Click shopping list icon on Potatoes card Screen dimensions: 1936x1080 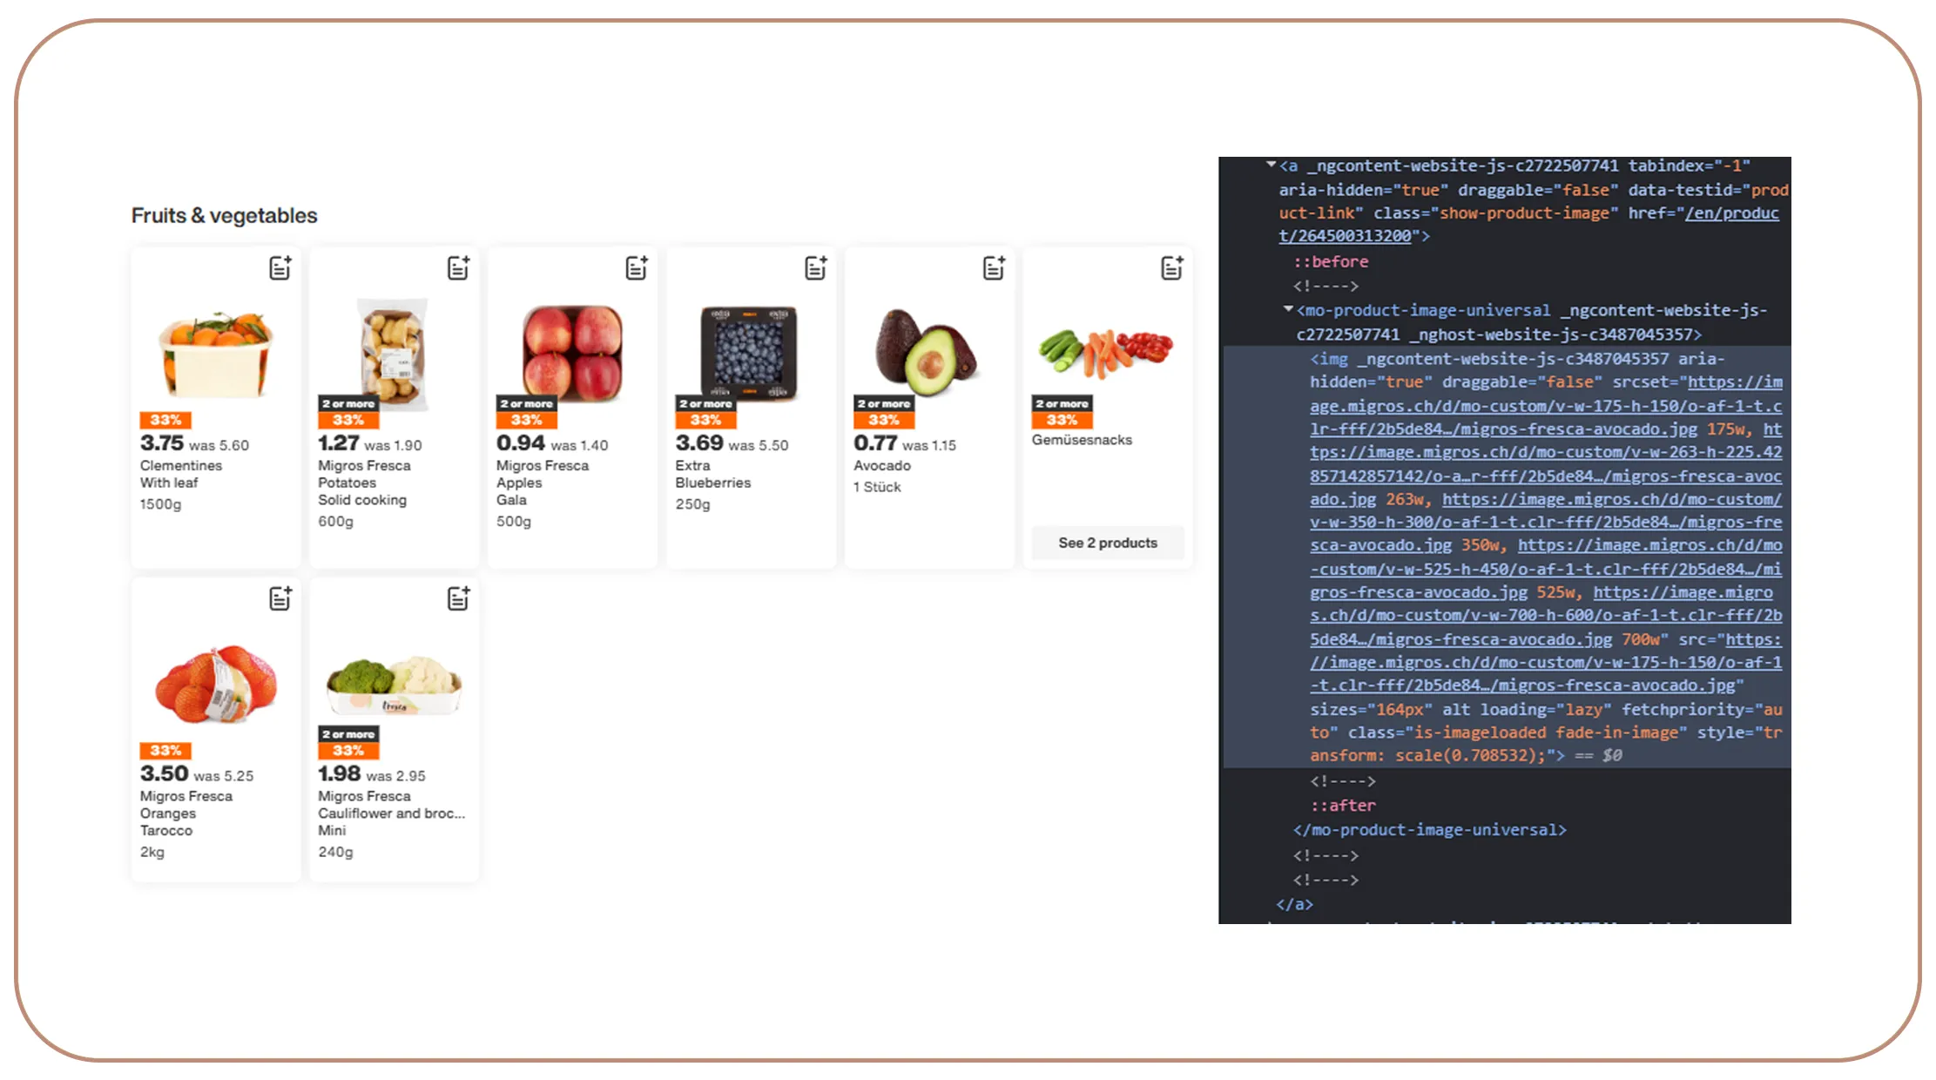coord(458,268)
